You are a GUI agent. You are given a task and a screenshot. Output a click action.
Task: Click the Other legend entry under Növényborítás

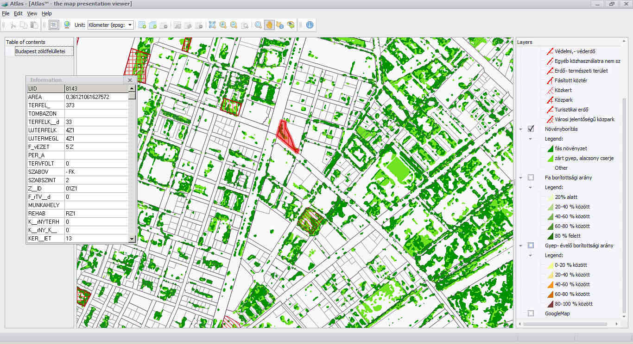(x=561, y=168)
